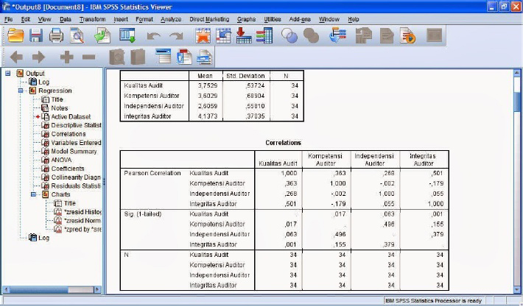523x307 pixels.
Task: Collapse the Output root tree node
Action: 7,74
